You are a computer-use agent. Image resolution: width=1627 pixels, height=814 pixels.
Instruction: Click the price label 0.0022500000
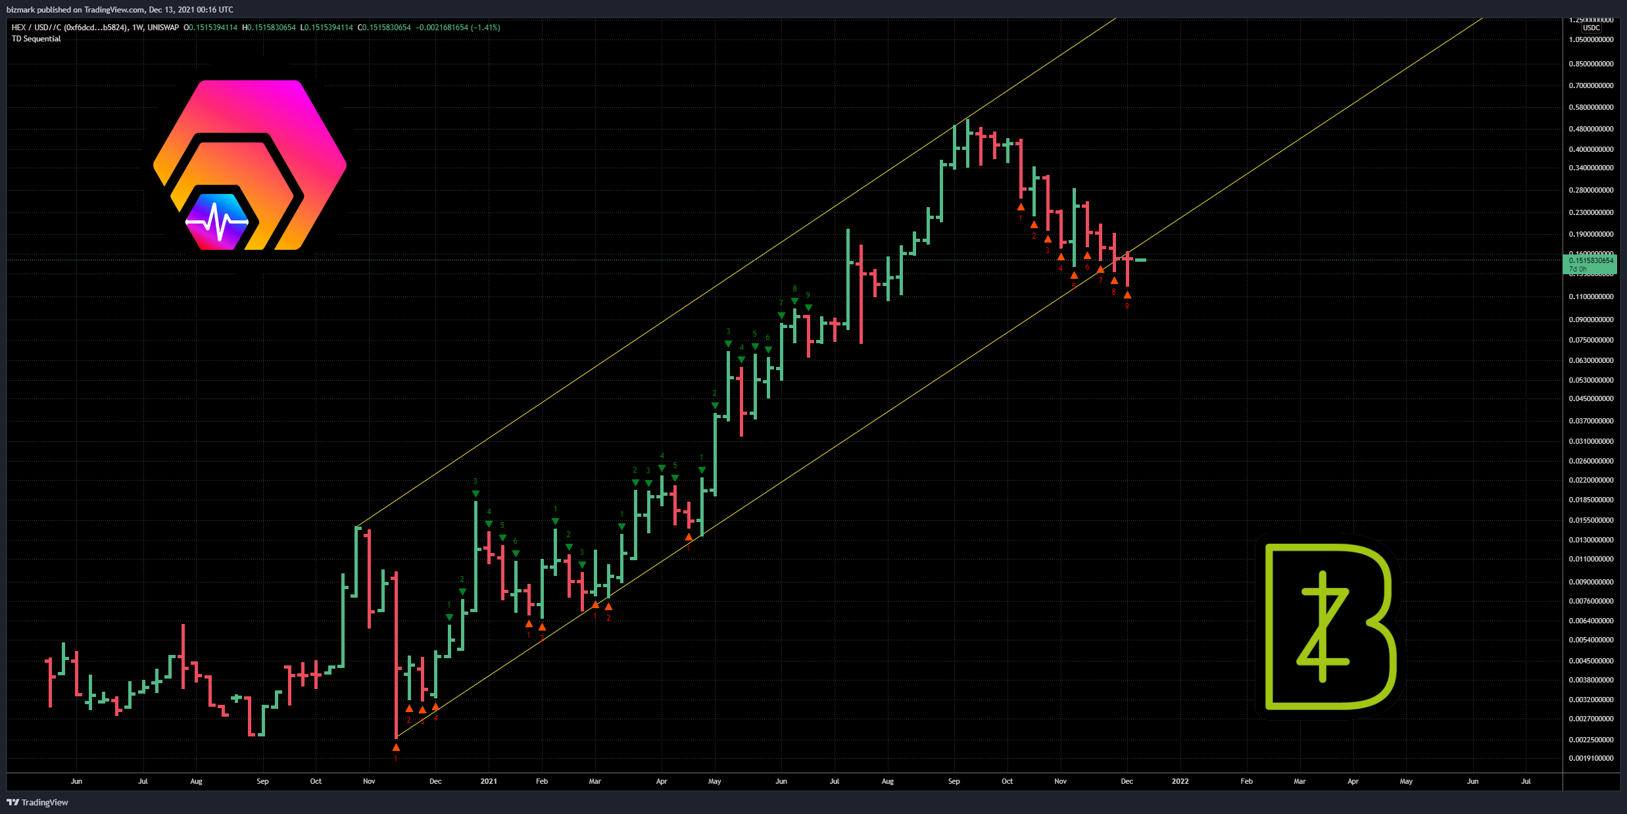click(x=1591, y=740)
